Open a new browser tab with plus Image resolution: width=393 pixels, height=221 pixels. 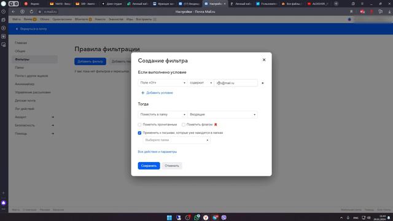click(x=336, y=4)
